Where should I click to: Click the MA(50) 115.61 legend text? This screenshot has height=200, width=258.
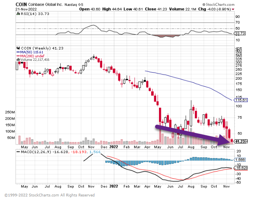(32, 52)
